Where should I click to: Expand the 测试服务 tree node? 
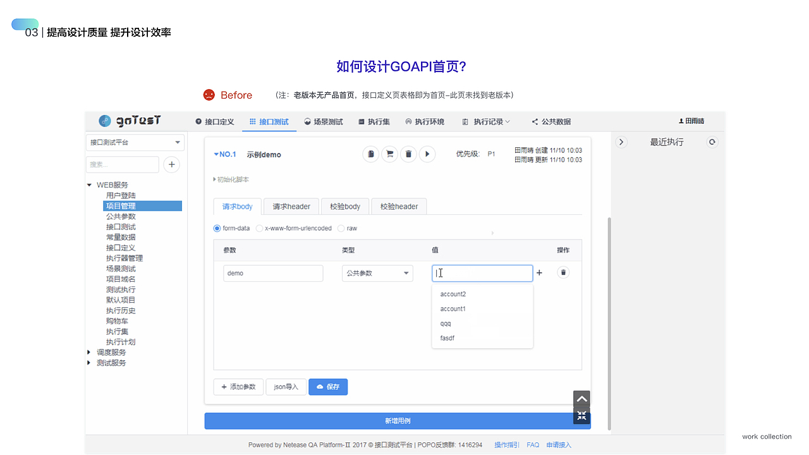coord(89,363)
